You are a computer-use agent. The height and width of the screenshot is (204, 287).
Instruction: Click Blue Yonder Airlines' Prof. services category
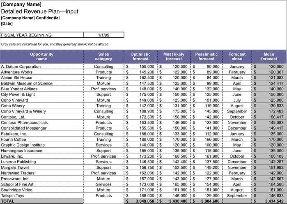pos(103,89)
